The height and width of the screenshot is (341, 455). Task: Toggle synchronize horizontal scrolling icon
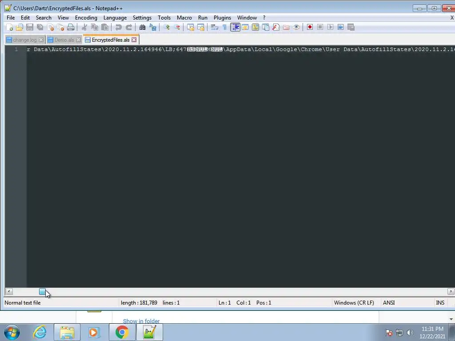200,27
